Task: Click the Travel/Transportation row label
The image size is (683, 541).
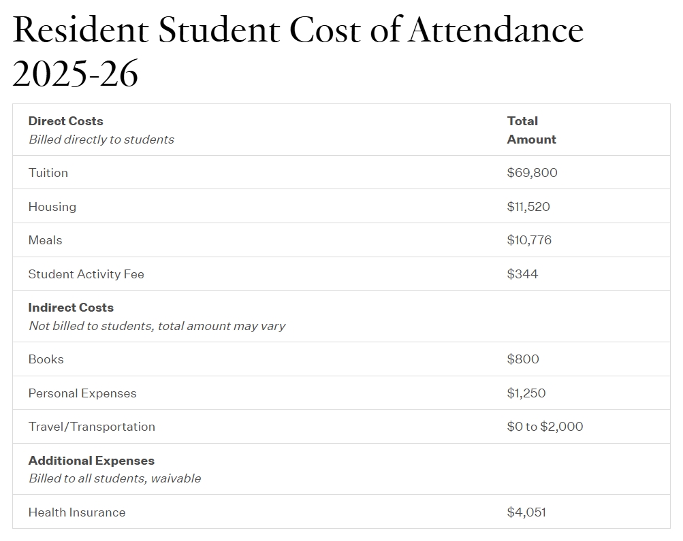Action: pos(92,427)
